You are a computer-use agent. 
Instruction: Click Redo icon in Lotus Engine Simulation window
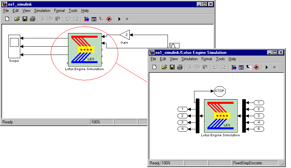223,67
